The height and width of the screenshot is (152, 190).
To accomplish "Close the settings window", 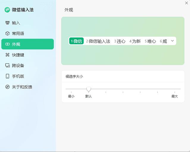I will [x=186, y=3].
